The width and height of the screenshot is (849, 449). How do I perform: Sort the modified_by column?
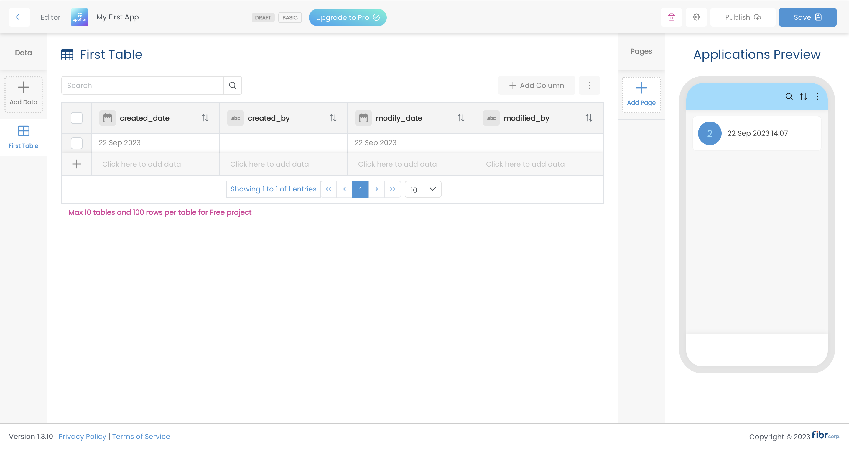tap(589, 118)
